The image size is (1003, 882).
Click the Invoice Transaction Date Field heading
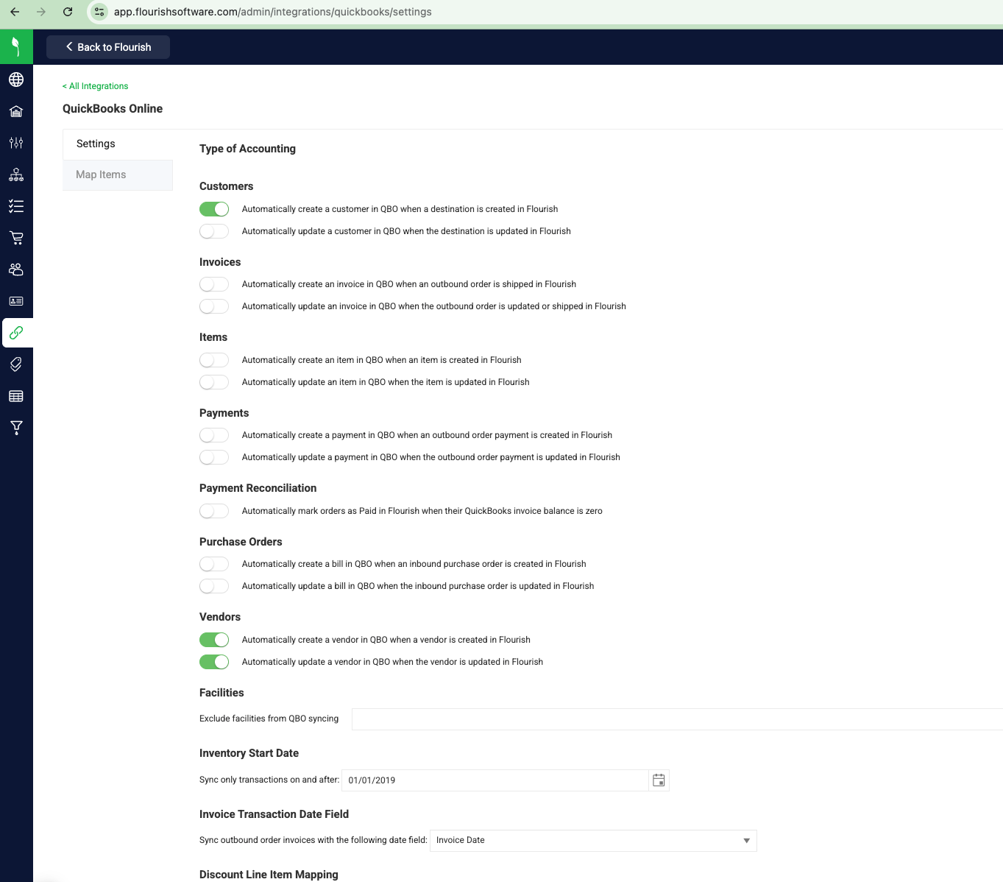pyautogui.click(x=274, y=814)
